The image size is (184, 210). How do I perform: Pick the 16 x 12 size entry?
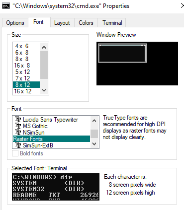(26, 91)
